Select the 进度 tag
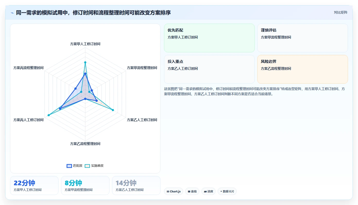 pos(209,191)
